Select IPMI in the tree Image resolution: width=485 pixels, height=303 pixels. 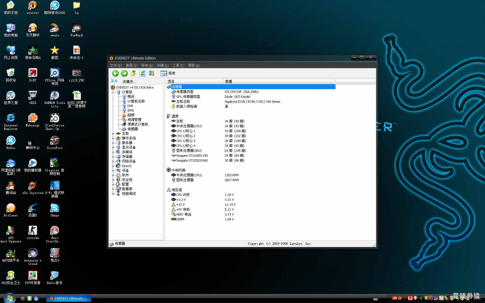(x=130, y=111)
